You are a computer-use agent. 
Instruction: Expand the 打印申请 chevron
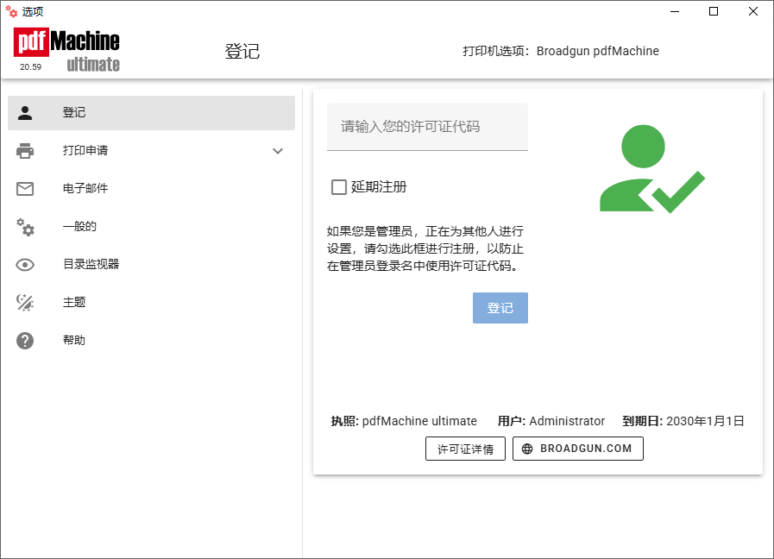(x=278, y=151)
